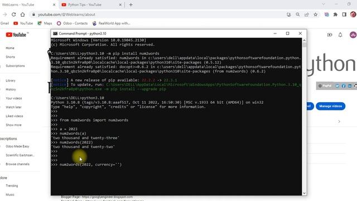Click the install app icon in address bar
This screenshot has height=201, width=357.
point(289,15)
